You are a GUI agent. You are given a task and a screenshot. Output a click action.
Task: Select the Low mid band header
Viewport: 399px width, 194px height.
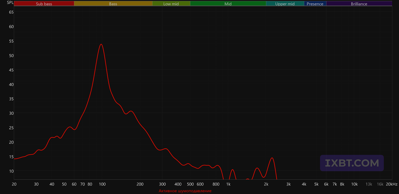tap(171, 4)
